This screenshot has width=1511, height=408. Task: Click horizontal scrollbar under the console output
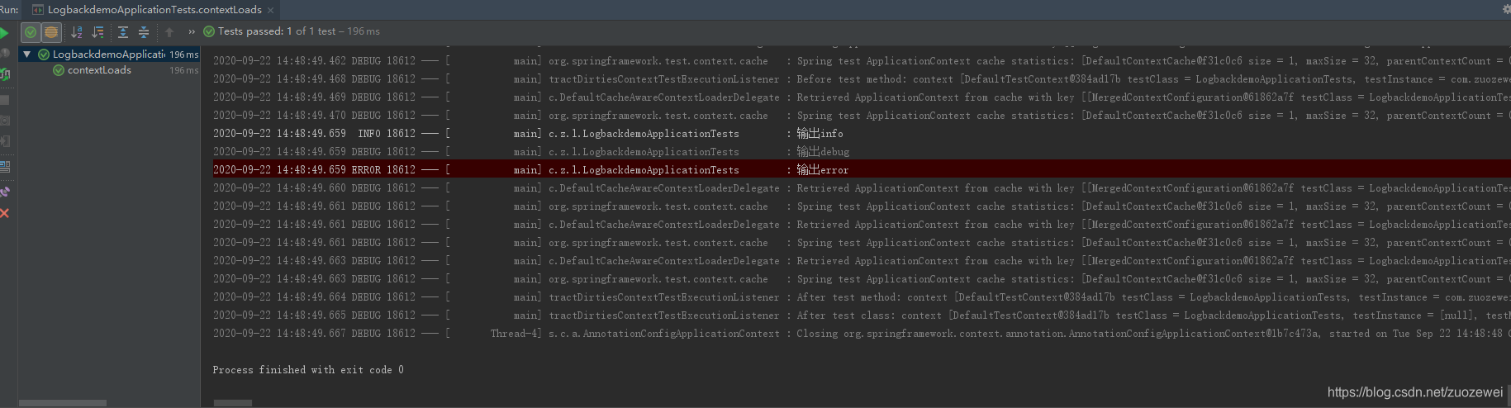click(x=233, y=403)
